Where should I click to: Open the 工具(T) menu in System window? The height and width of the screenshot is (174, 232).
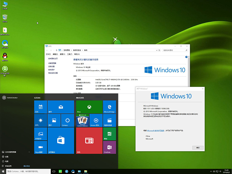point(70,54)
